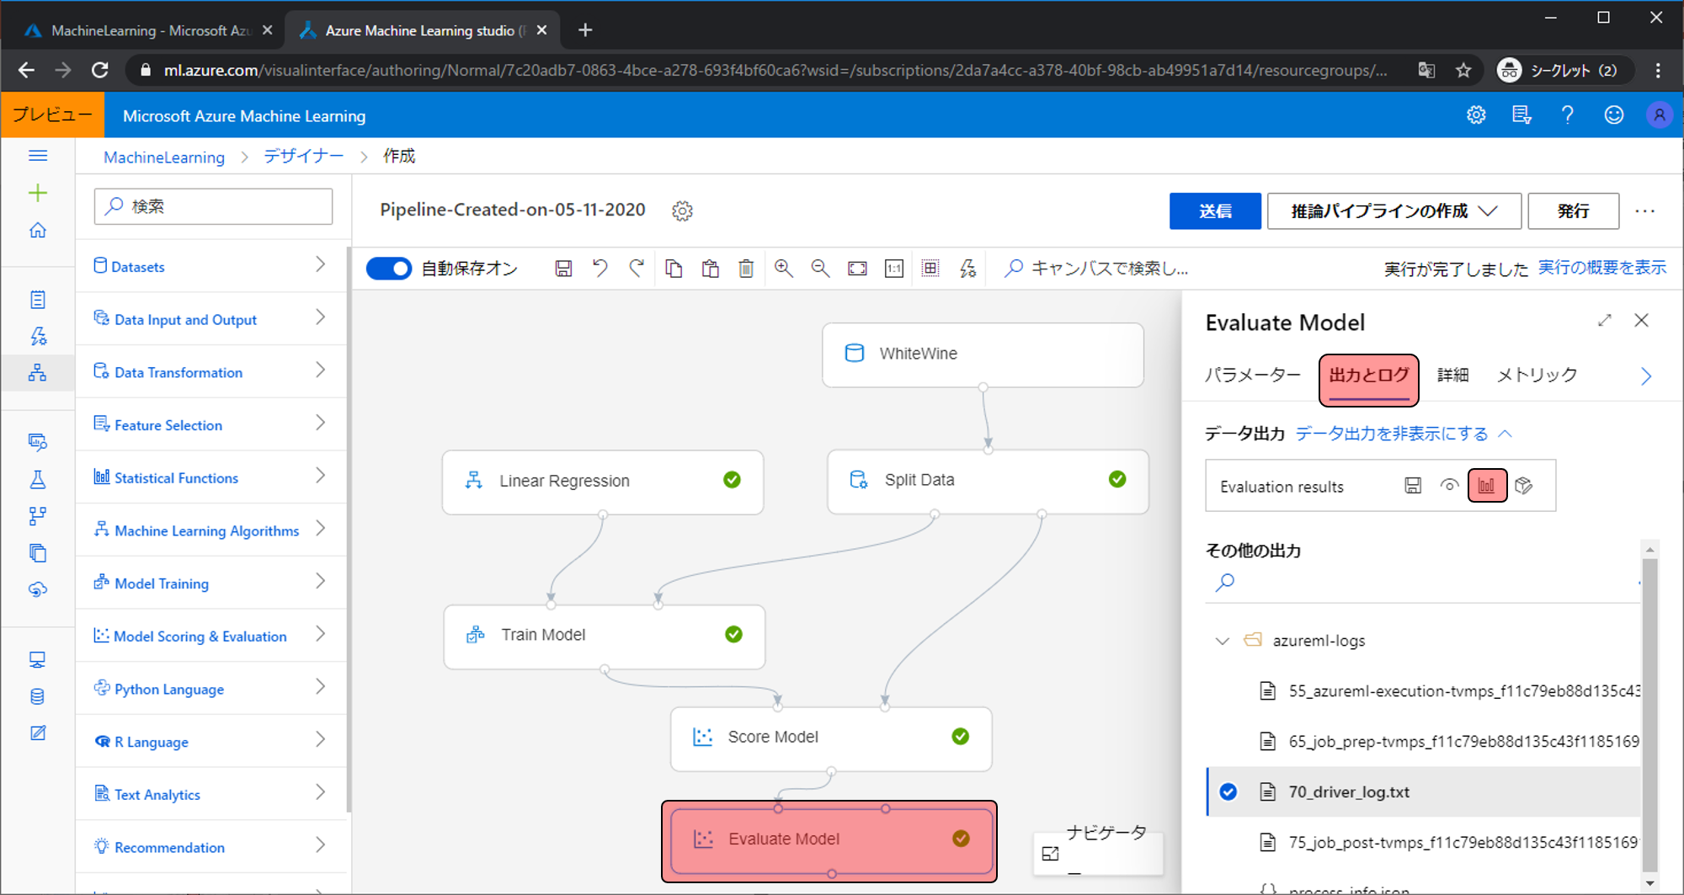This screenshot has width=1684, height=895.
Task: Click the undo icon in canvas toolbar
Action: (x=600, y=269)
